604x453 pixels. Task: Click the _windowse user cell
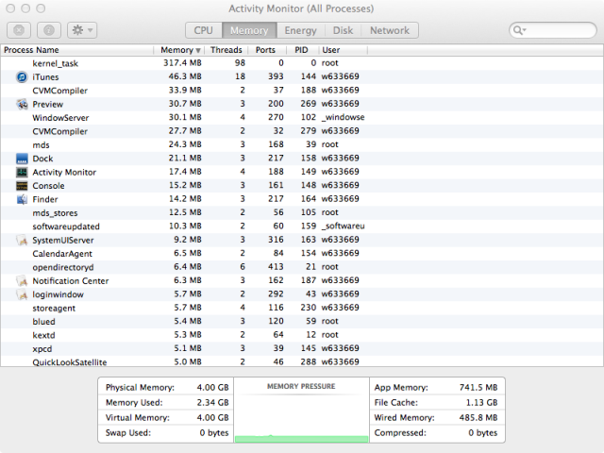click(344, 117)
